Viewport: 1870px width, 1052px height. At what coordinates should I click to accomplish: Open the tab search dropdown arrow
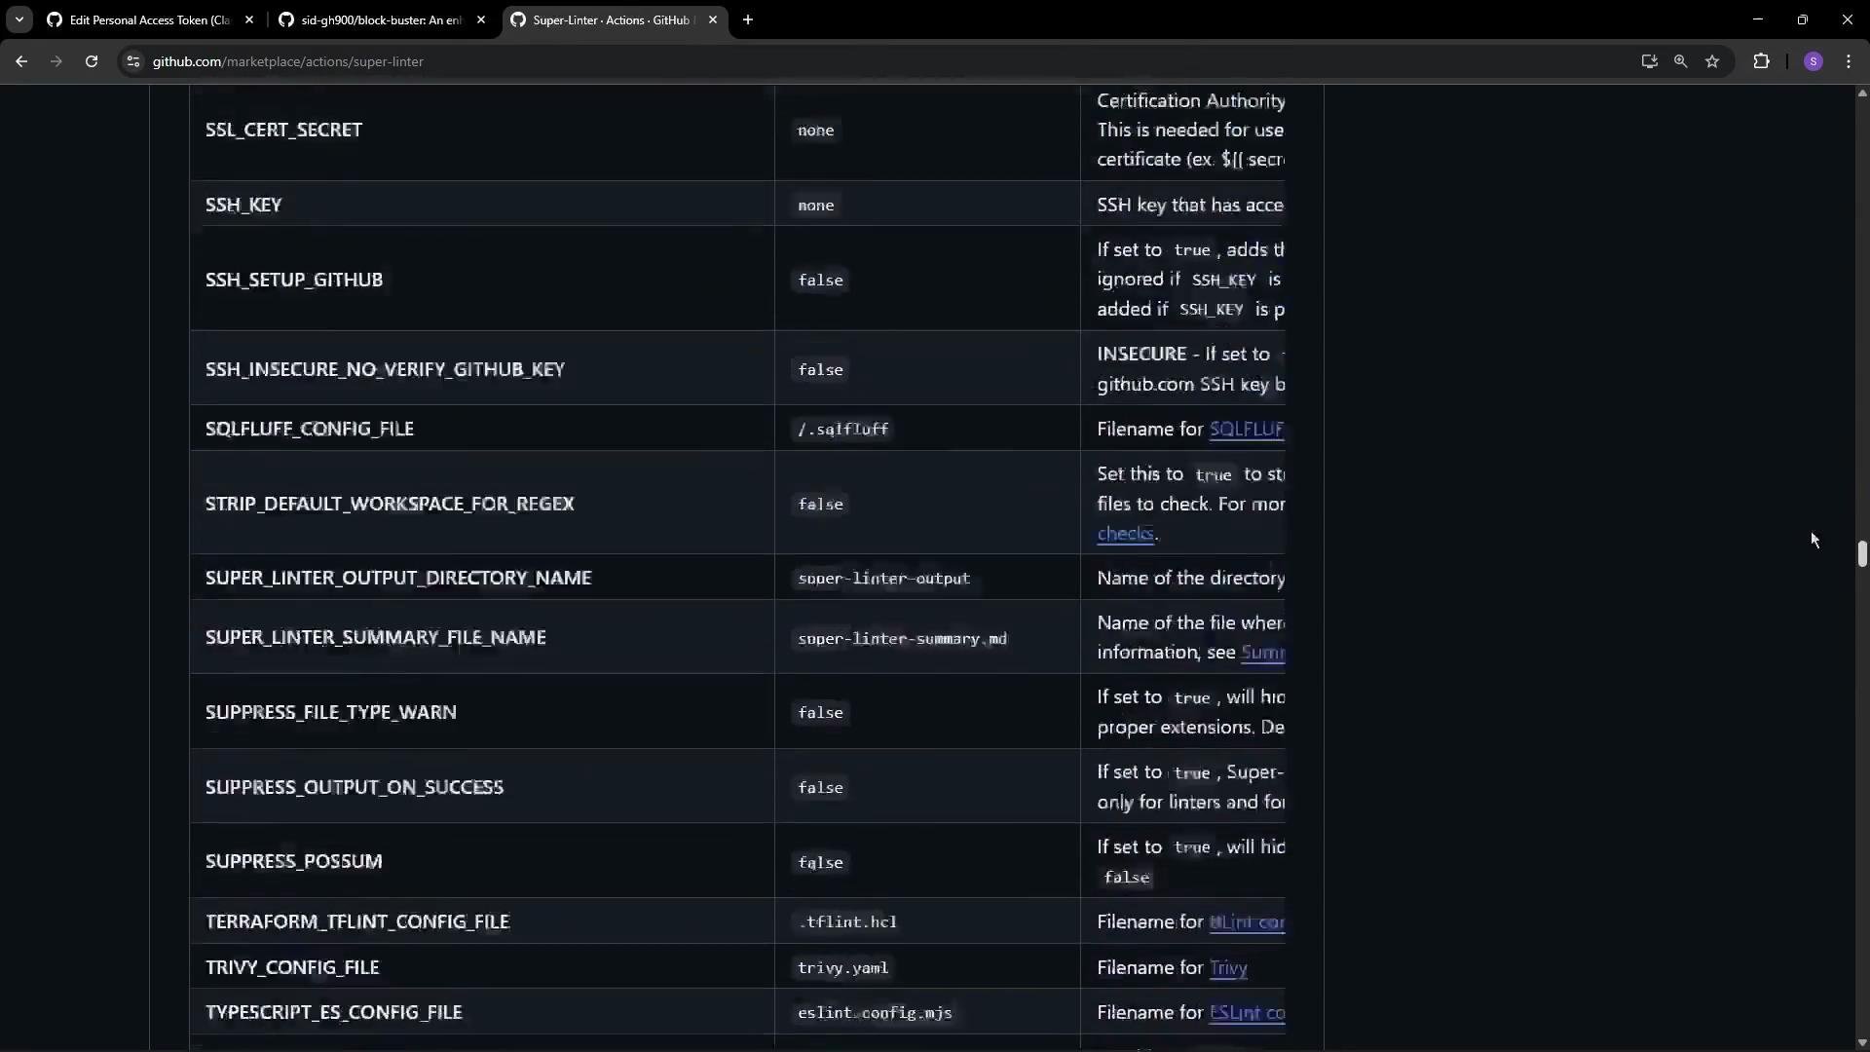(19, 19)
